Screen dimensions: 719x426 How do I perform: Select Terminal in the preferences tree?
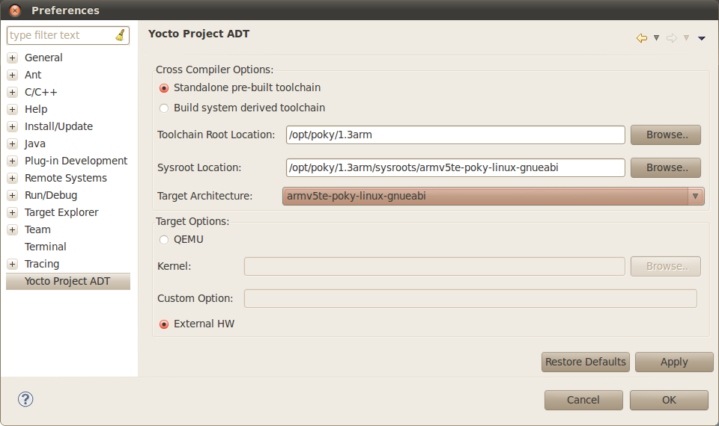point(45,247)
